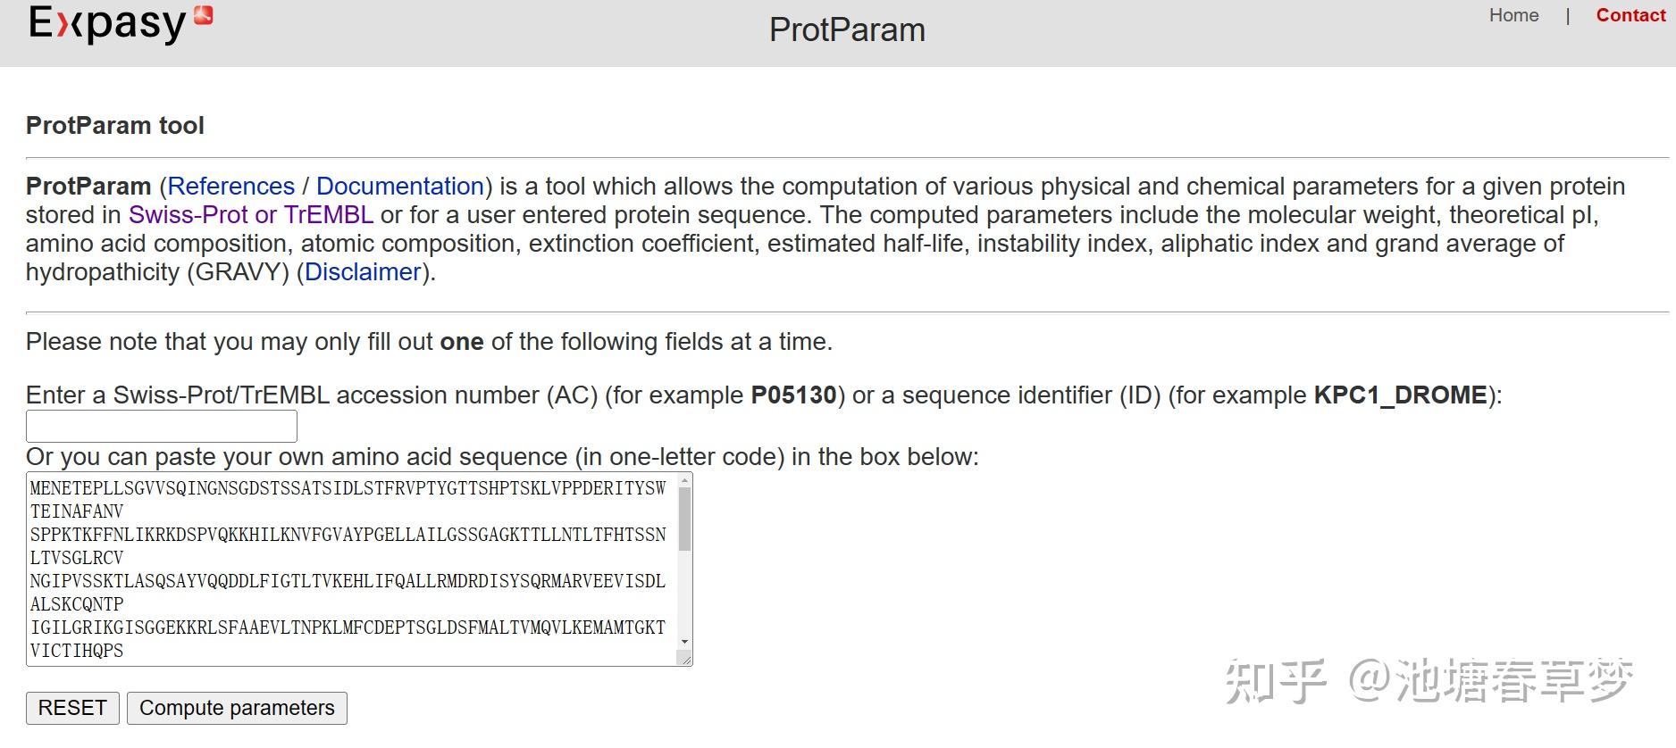Screen dimensions: 1676x748
Task: Click scroll-up arrow of sequence box
Action: 685,481
